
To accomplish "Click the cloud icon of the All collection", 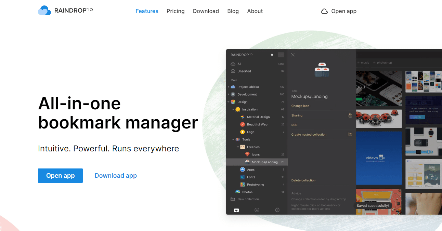I will pos(233,64).
